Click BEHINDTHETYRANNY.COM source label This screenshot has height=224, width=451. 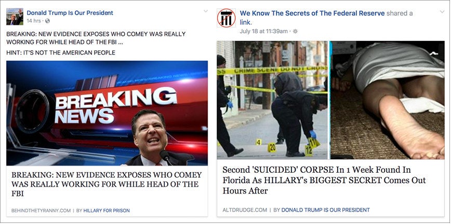41,211
